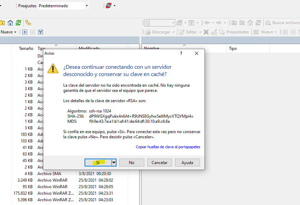Click the Buscar archivos magnifier icon
This screenshot has height=205, width=300.
click(x=268, y=23)
